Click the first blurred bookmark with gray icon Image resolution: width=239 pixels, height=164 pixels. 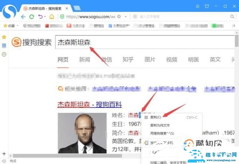click(x=32, y=26)
